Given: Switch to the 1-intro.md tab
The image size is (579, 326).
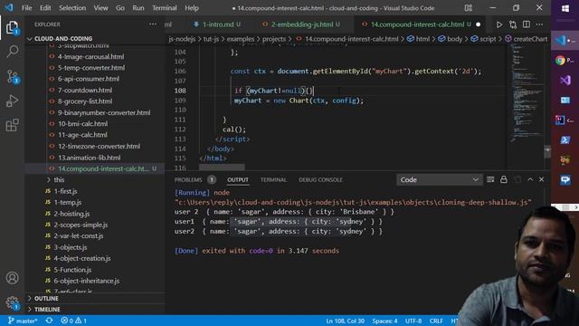Looking at the screenshot, I should [x=218, y=24].
